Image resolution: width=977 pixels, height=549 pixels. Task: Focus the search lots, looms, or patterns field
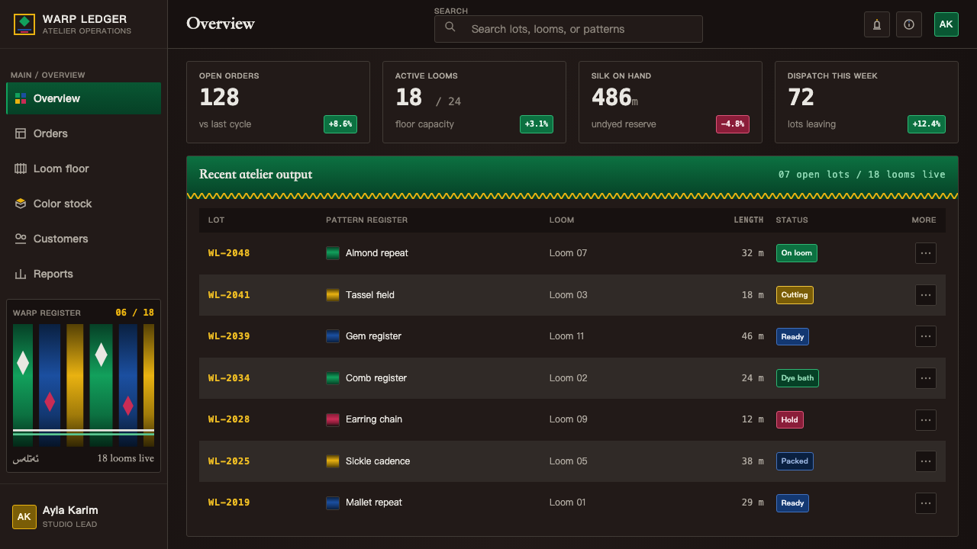(569, 29)
